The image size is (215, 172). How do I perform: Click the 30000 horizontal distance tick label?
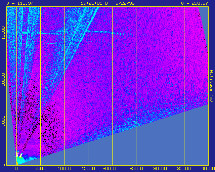click(x=160, y=169)
